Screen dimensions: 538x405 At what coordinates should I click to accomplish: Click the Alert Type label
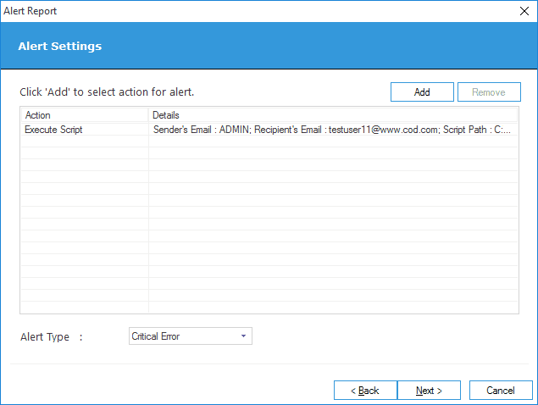pyautogui.click(x=45, y=336)
